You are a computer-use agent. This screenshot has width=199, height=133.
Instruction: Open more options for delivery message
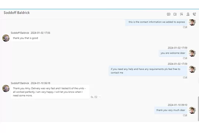click(100, 97)
